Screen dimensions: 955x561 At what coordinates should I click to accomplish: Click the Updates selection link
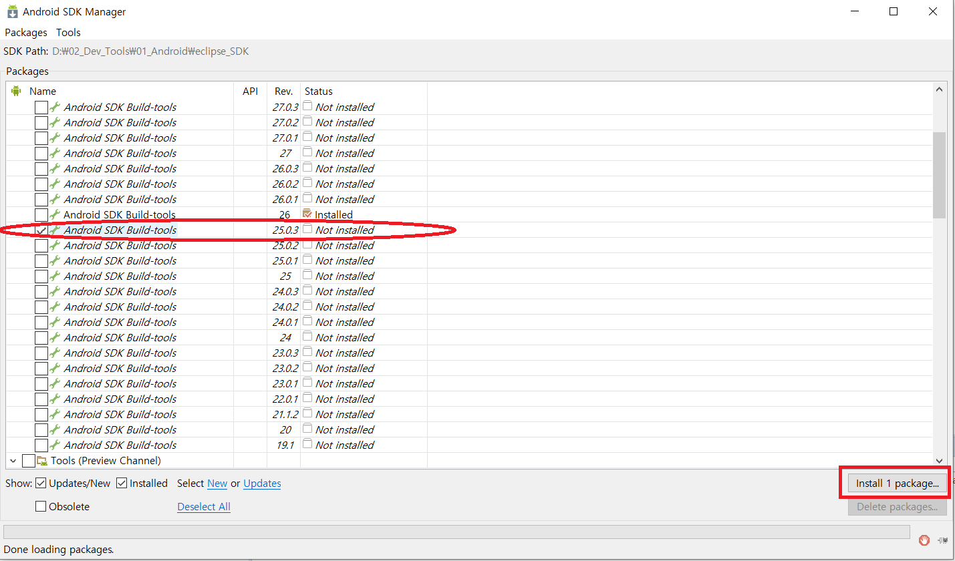pyautogui.click(x=262, y=483)
